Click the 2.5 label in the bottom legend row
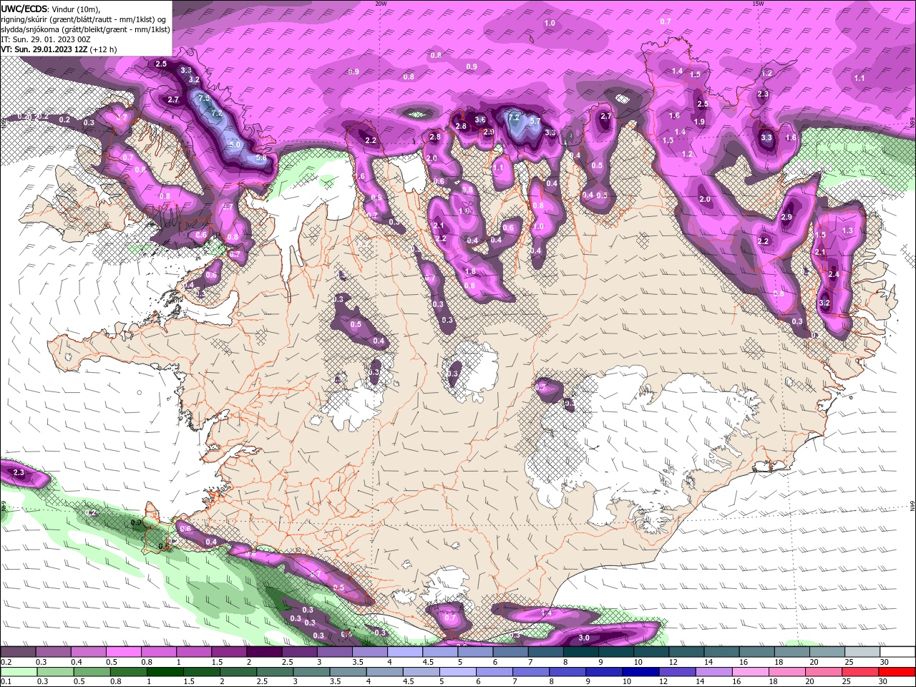Screen dimensions: 916x687 point(260,682)
